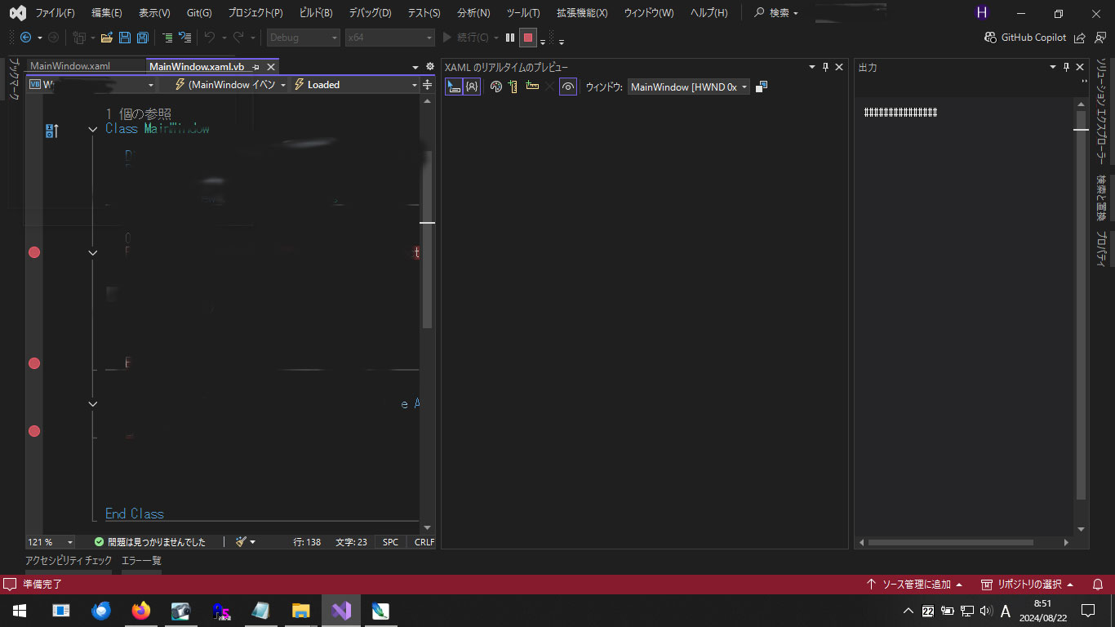This screenshot has height=627, width=1115.
Task: Open the Git(G) menu
Action: click(x=199, y=13)
